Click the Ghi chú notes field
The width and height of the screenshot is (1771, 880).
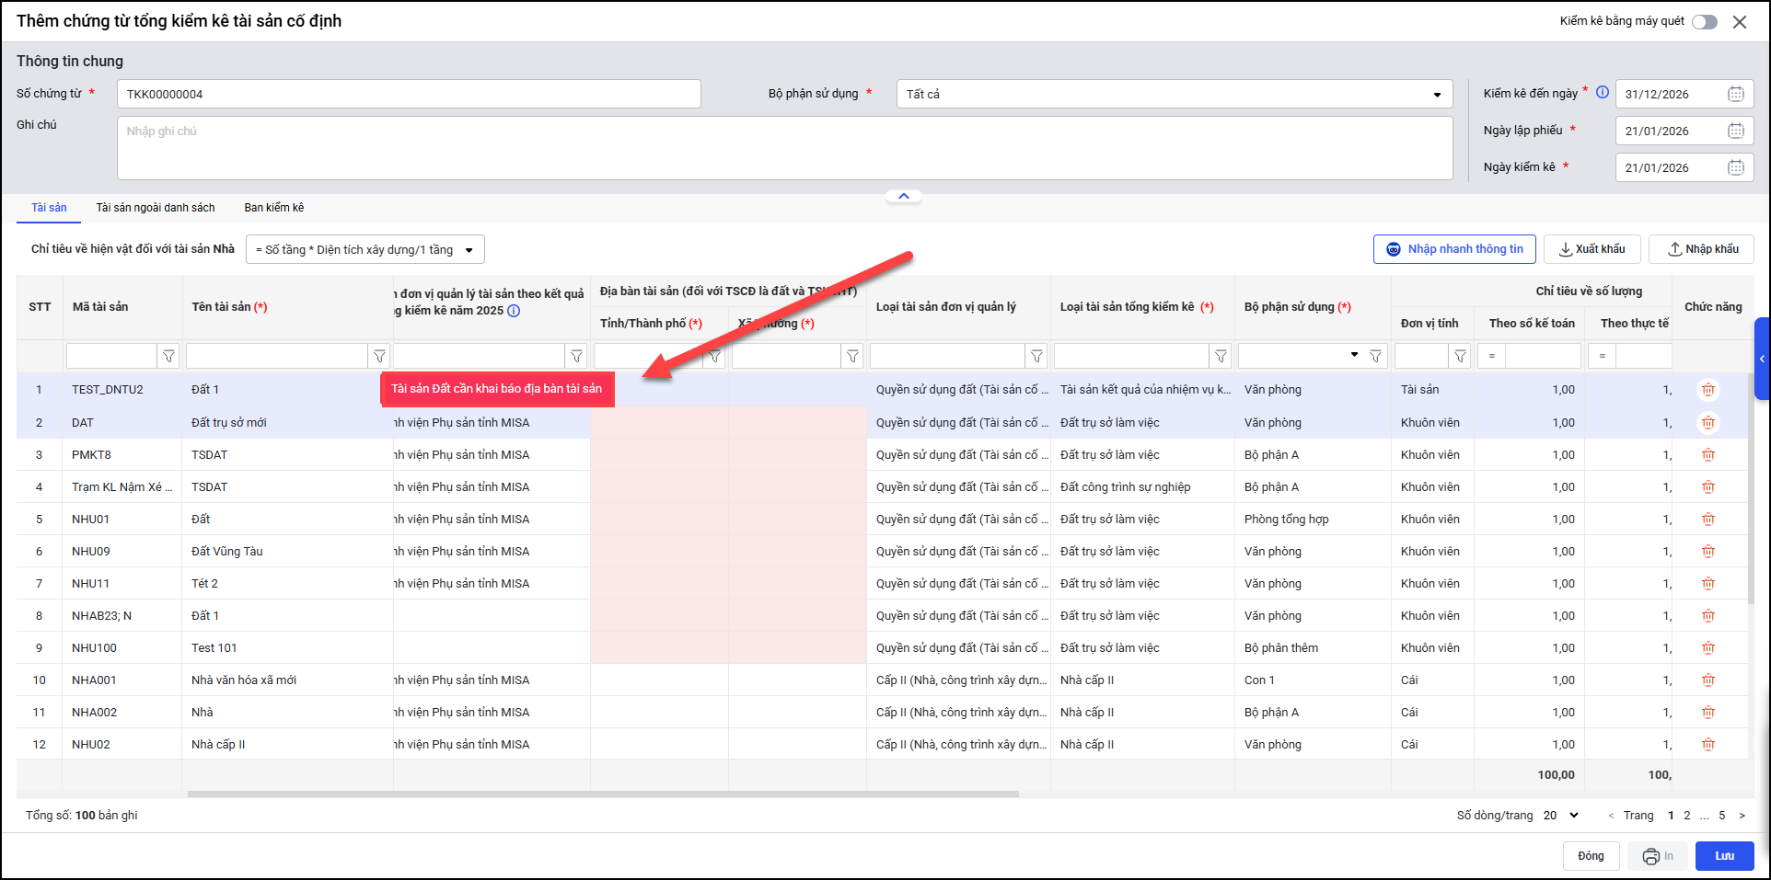(x=784, y=147)
